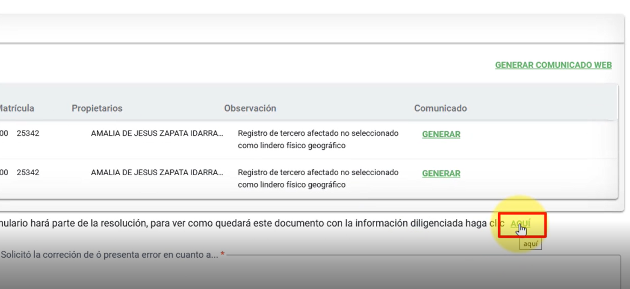Click the Observación column header

(250, 108)
